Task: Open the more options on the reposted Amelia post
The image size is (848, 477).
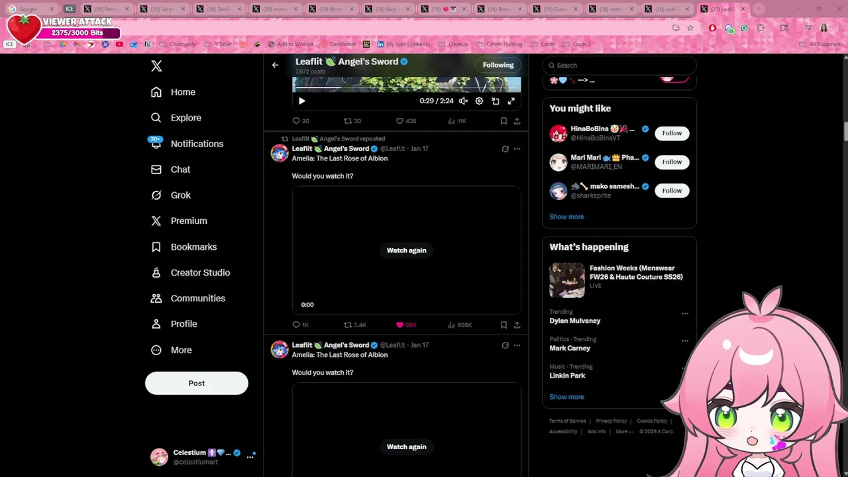Action: click(517, 149)
